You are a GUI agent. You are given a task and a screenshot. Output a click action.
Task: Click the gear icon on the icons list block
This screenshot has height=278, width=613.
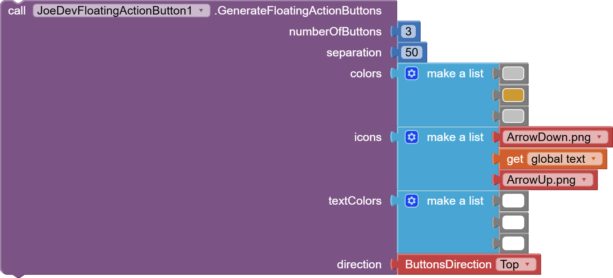click(411, 137)
